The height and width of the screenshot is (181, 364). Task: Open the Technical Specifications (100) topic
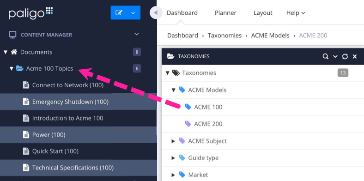73,168
